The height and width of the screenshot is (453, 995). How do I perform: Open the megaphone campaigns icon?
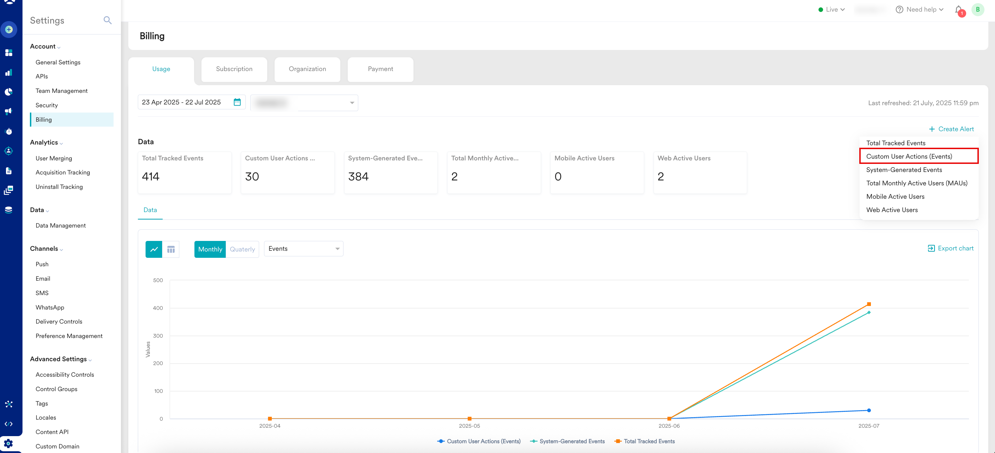tap(8, 111)
